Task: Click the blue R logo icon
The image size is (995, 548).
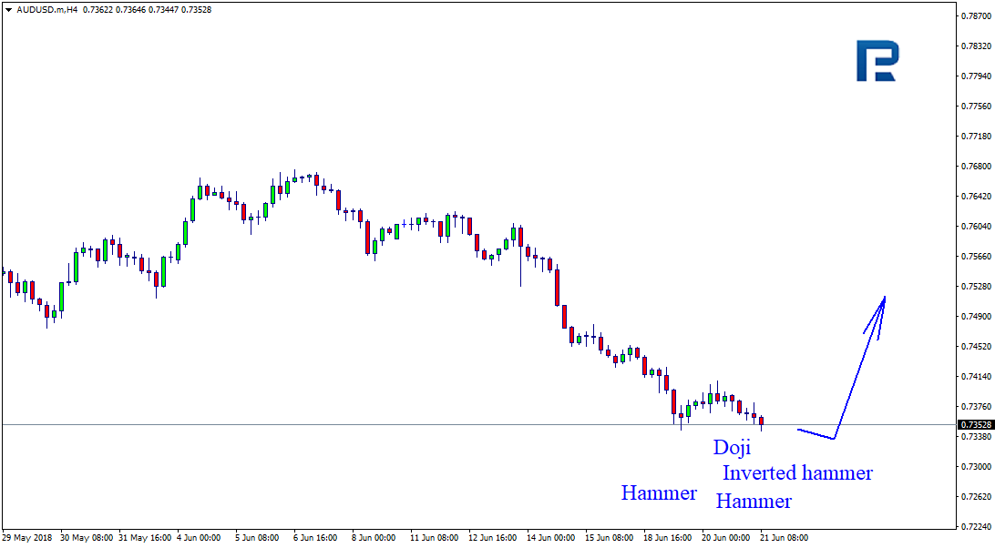Action: tap(877, 61)
